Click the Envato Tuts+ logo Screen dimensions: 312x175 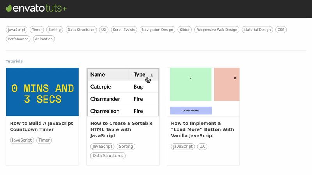point(36,8)
